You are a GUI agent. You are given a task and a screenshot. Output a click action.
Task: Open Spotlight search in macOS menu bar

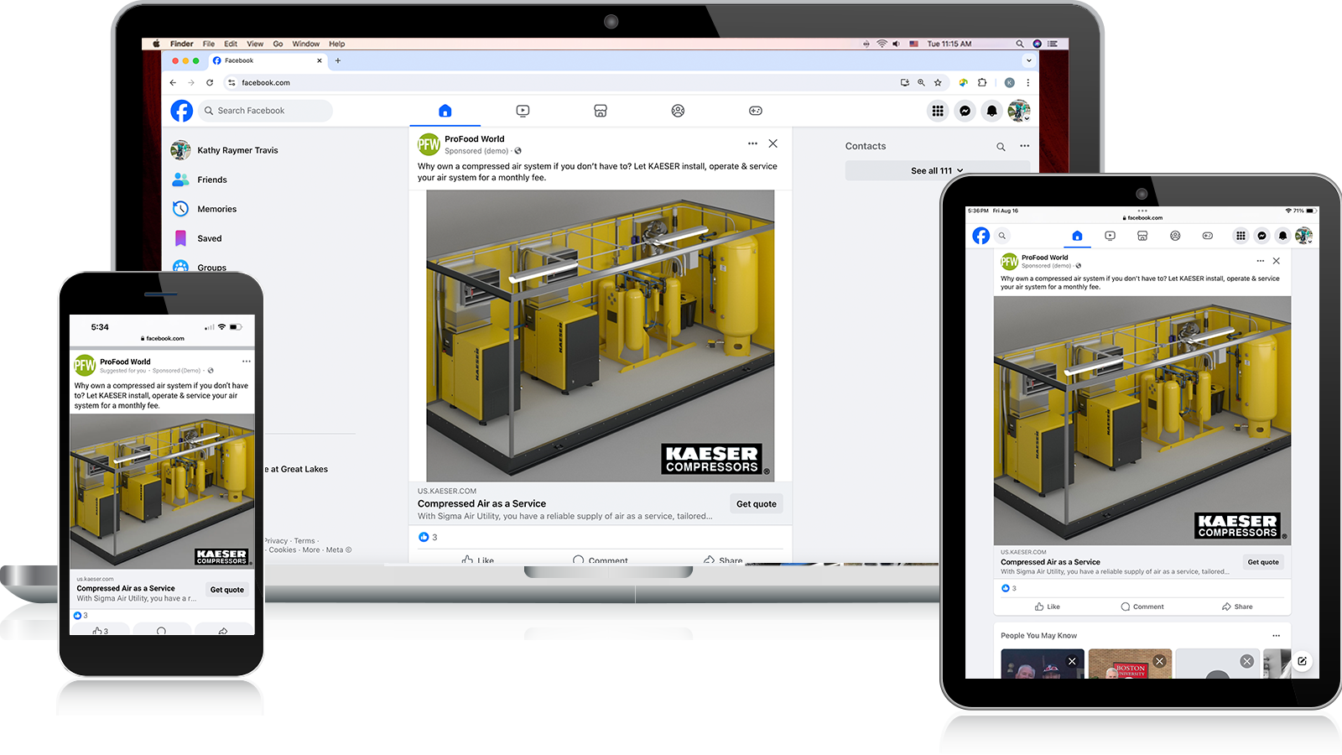coord(1020,44)
